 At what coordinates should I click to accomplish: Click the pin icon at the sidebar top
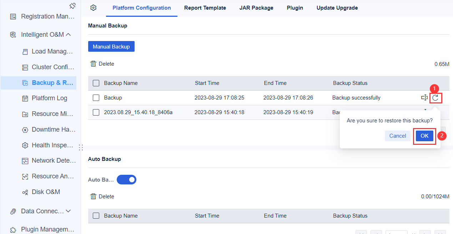72,6
